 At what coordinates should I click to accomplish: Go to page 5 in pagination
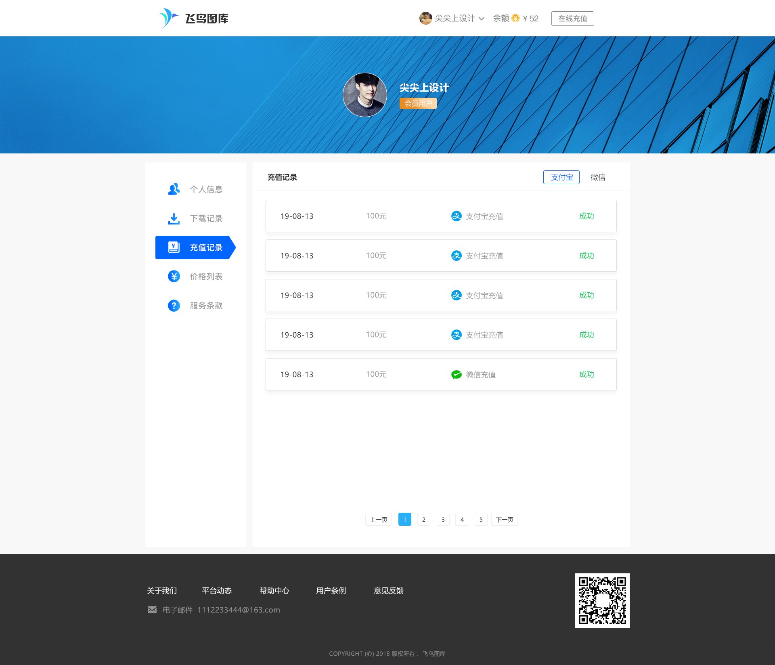[x=481, y=519]
